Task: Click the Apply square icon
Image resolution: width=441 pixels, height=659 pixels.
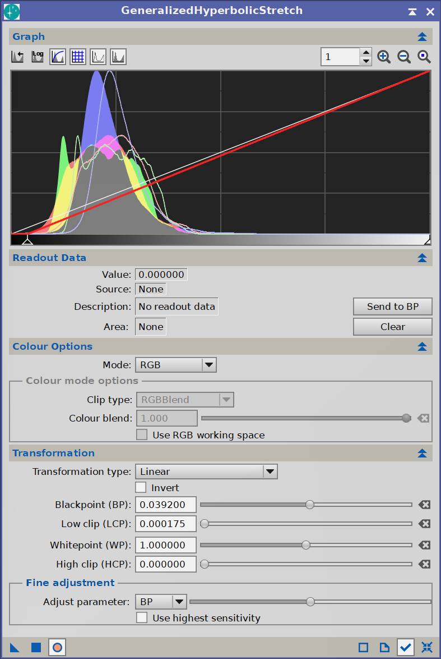Action: (x=36, y=647)
